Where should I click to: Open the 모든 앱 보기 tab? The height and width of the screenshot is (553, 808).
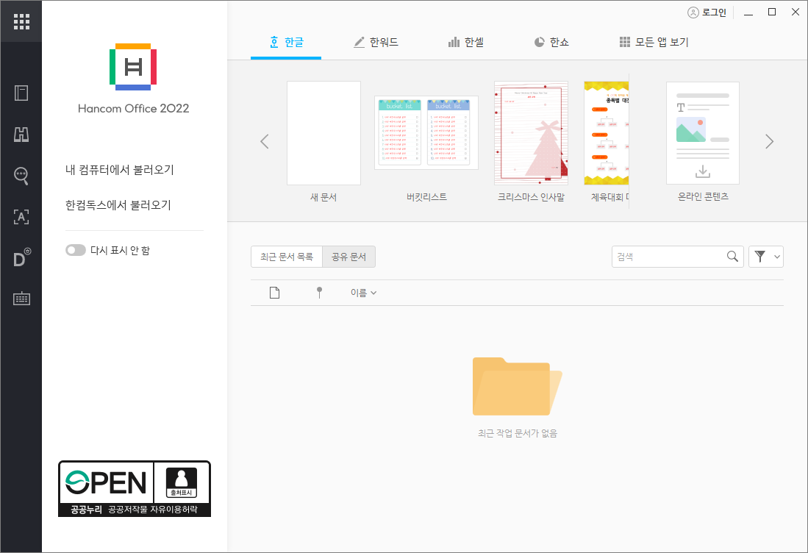654,42
